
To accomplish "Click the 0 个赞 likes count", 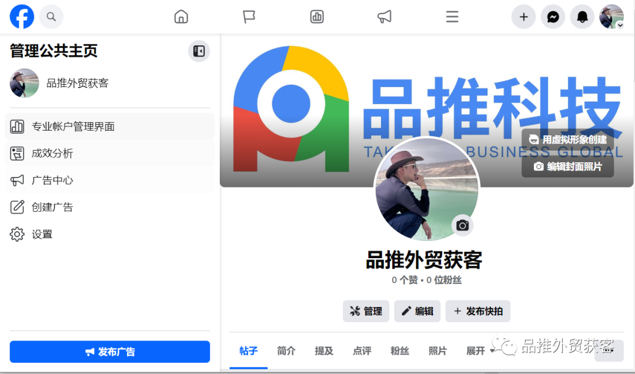I will (x=405, y=280).
